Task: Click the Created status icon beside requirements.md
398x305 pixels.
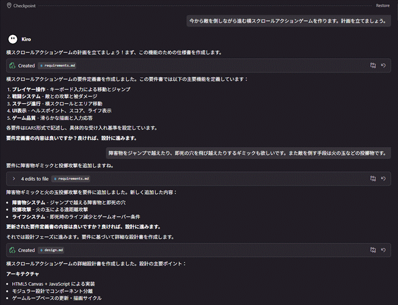Action: pyautogui.click(x=12, y=65)
